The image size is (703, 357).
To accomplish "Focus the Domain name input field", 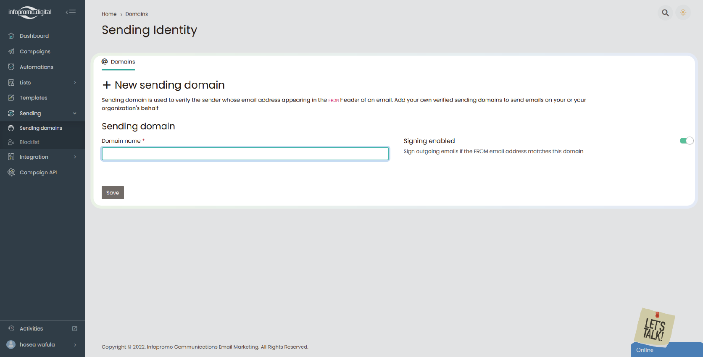I will [x=245, y=154].
